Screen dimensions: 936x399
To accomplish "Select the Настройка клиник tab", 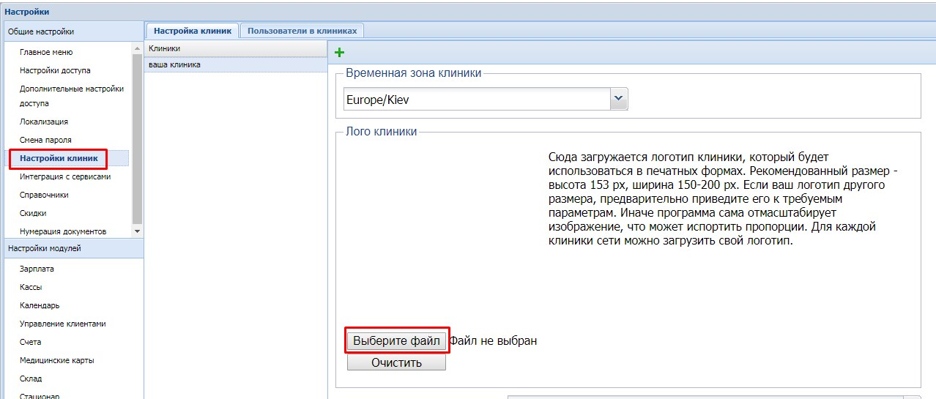I will 193,31.
